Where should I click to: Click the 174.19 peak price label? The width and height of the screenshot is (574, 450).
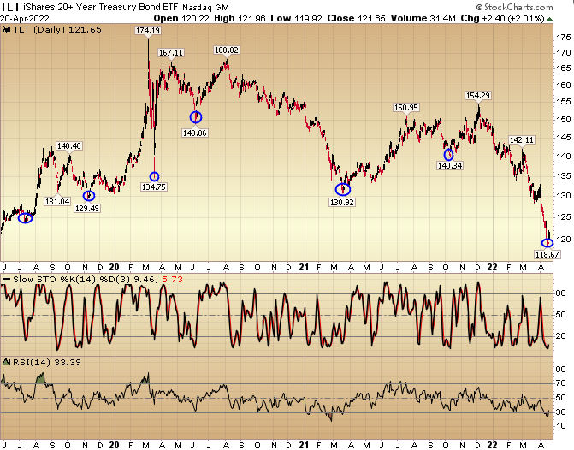pos(148,31)
